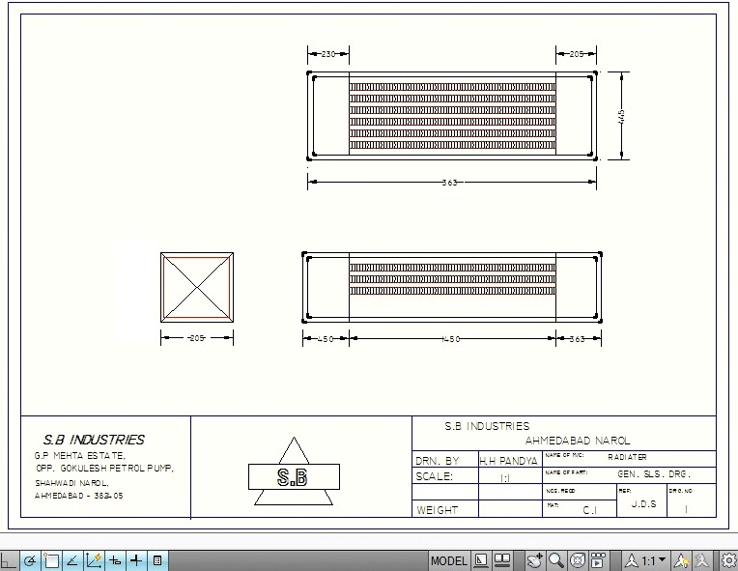The width and height of the screenshot is (738, 571).
Task: Activate the Zoom magnifier tool
Action: (556, 560)
